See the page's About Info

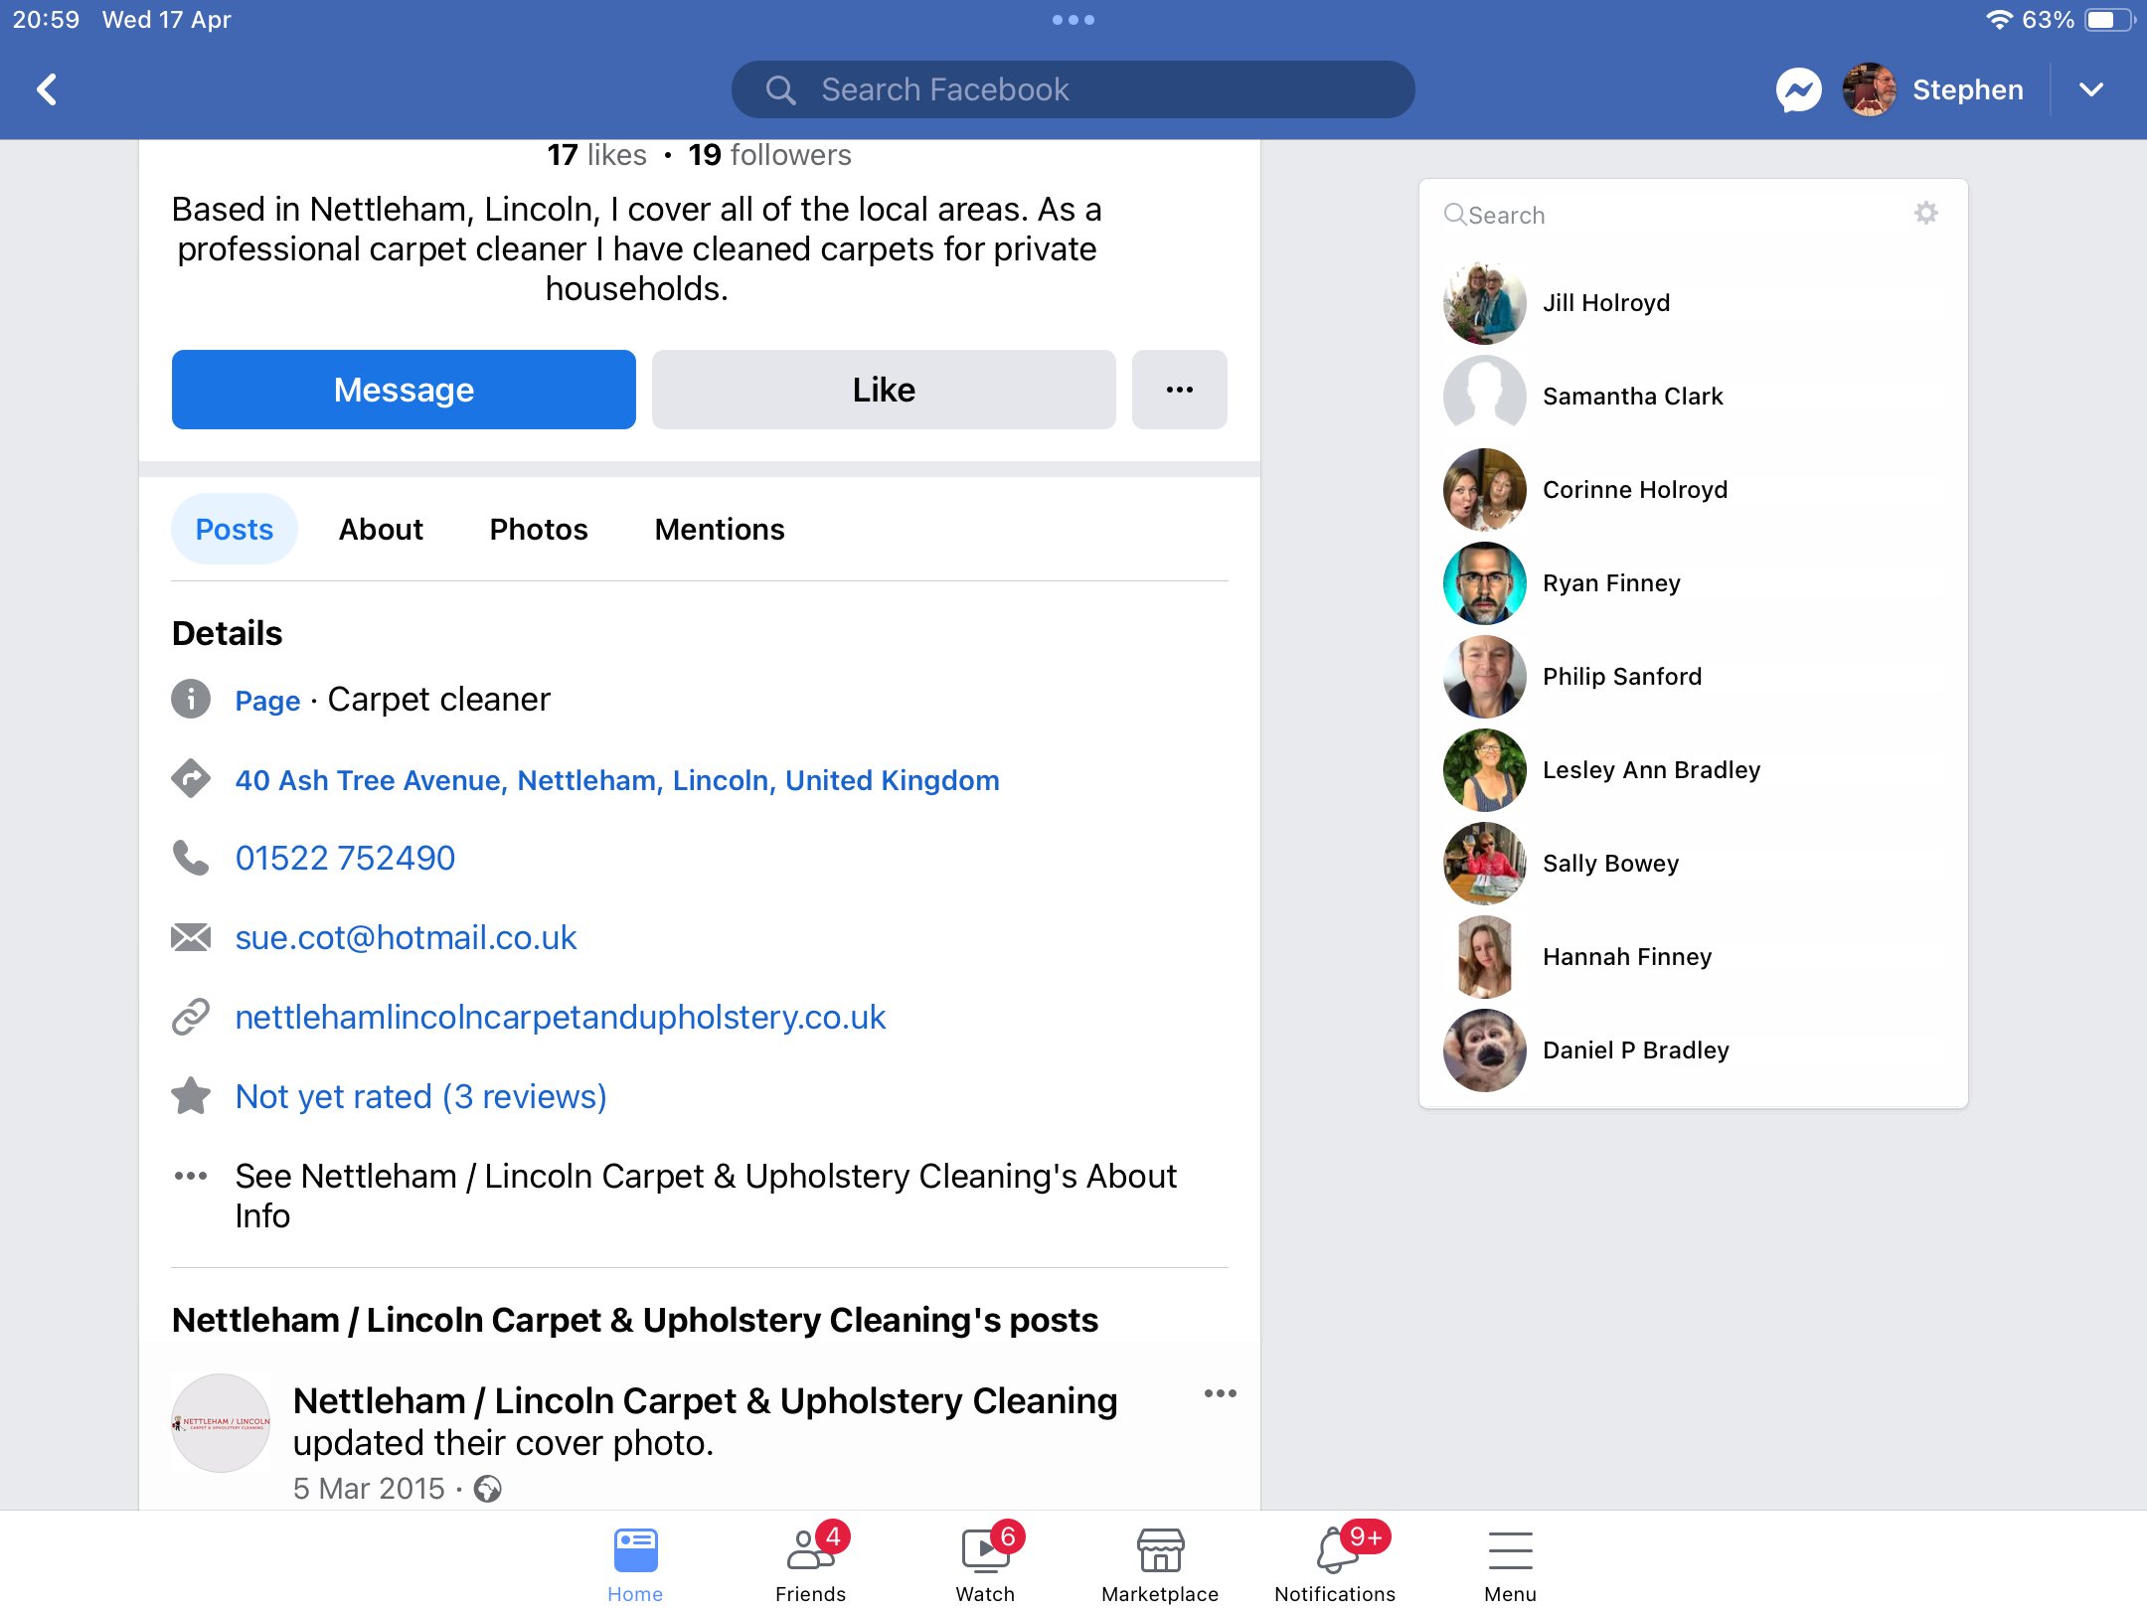[706, 1196]
